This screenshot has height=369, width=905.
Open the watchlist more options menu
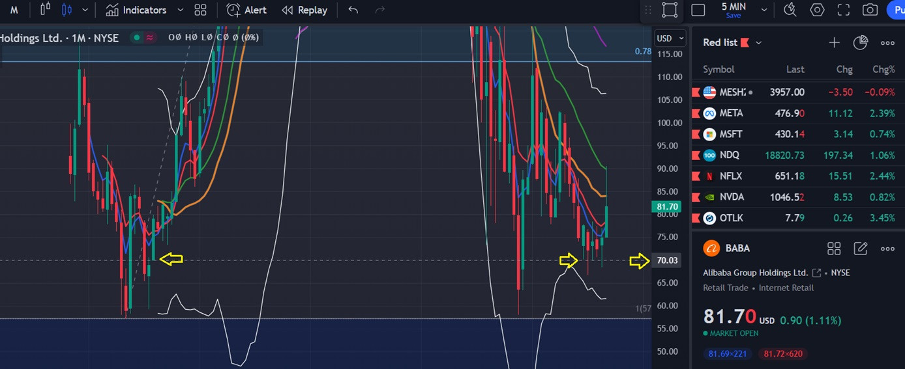click(x=887, y=43)
